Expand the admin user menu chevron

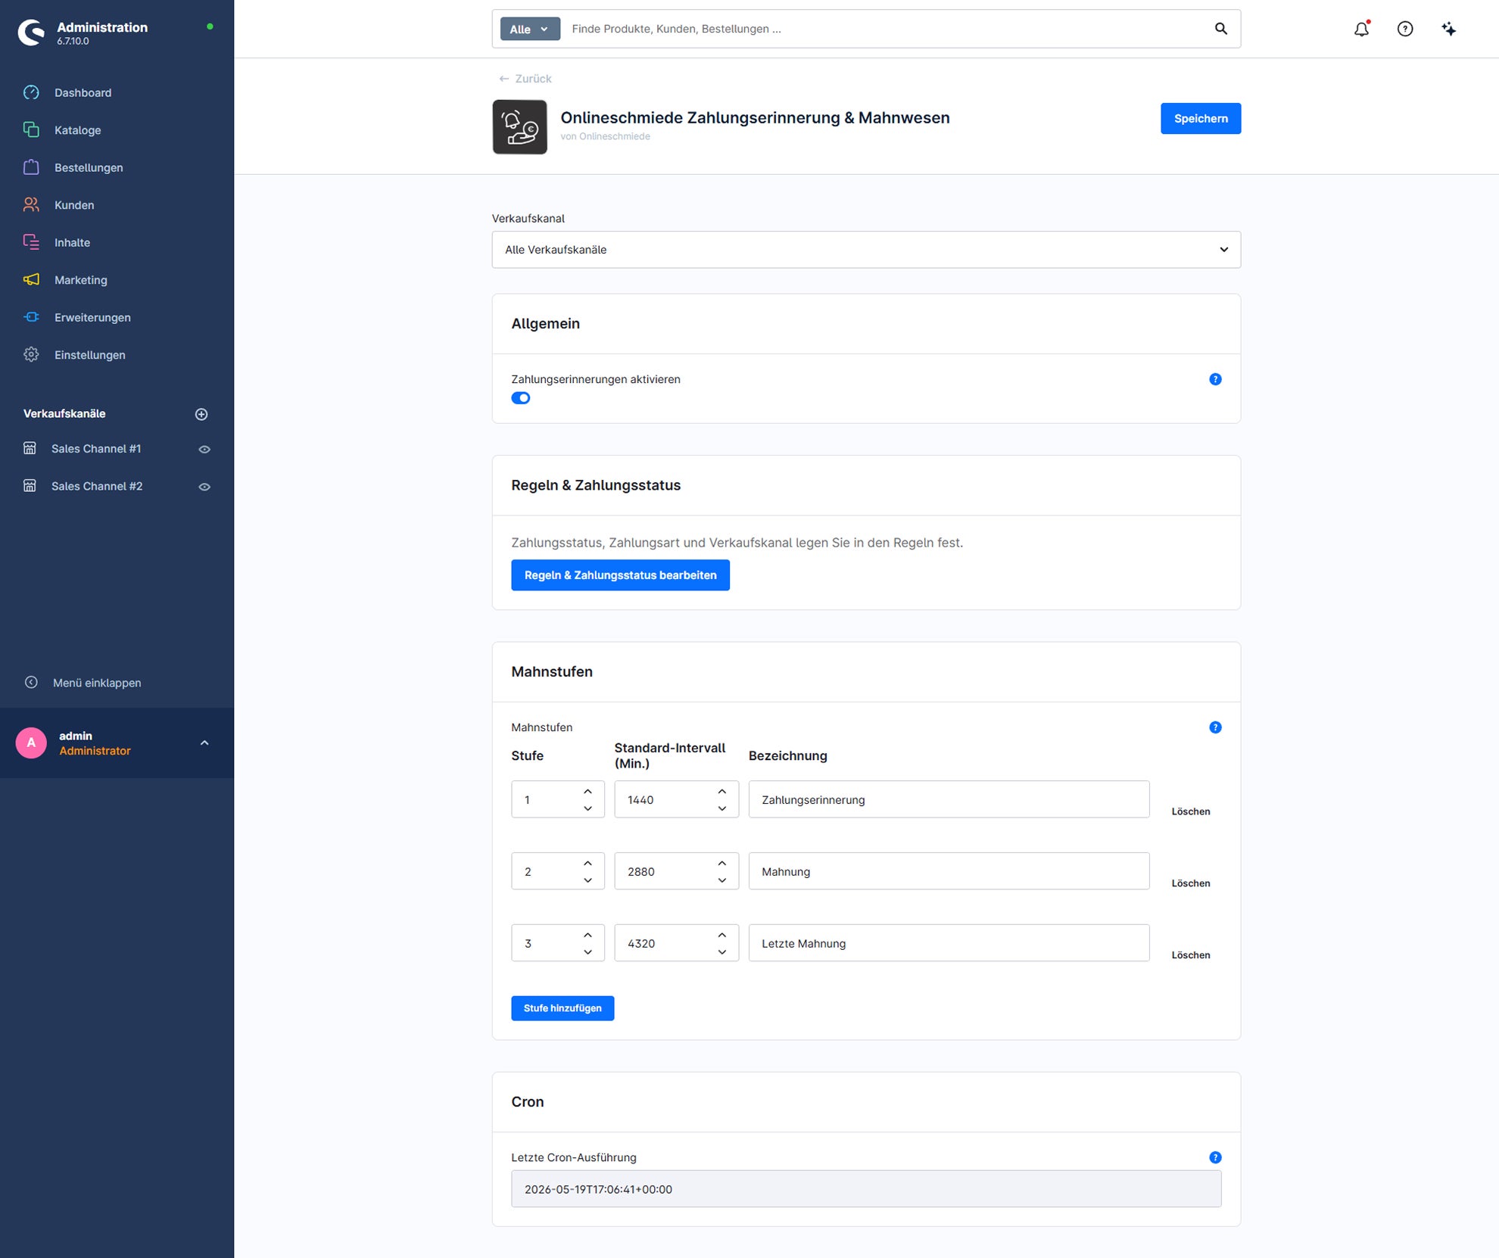204,743
